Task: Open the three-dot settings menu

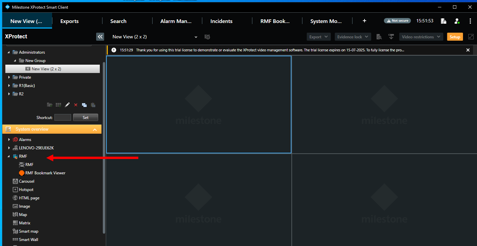Action: click(470, 21)
